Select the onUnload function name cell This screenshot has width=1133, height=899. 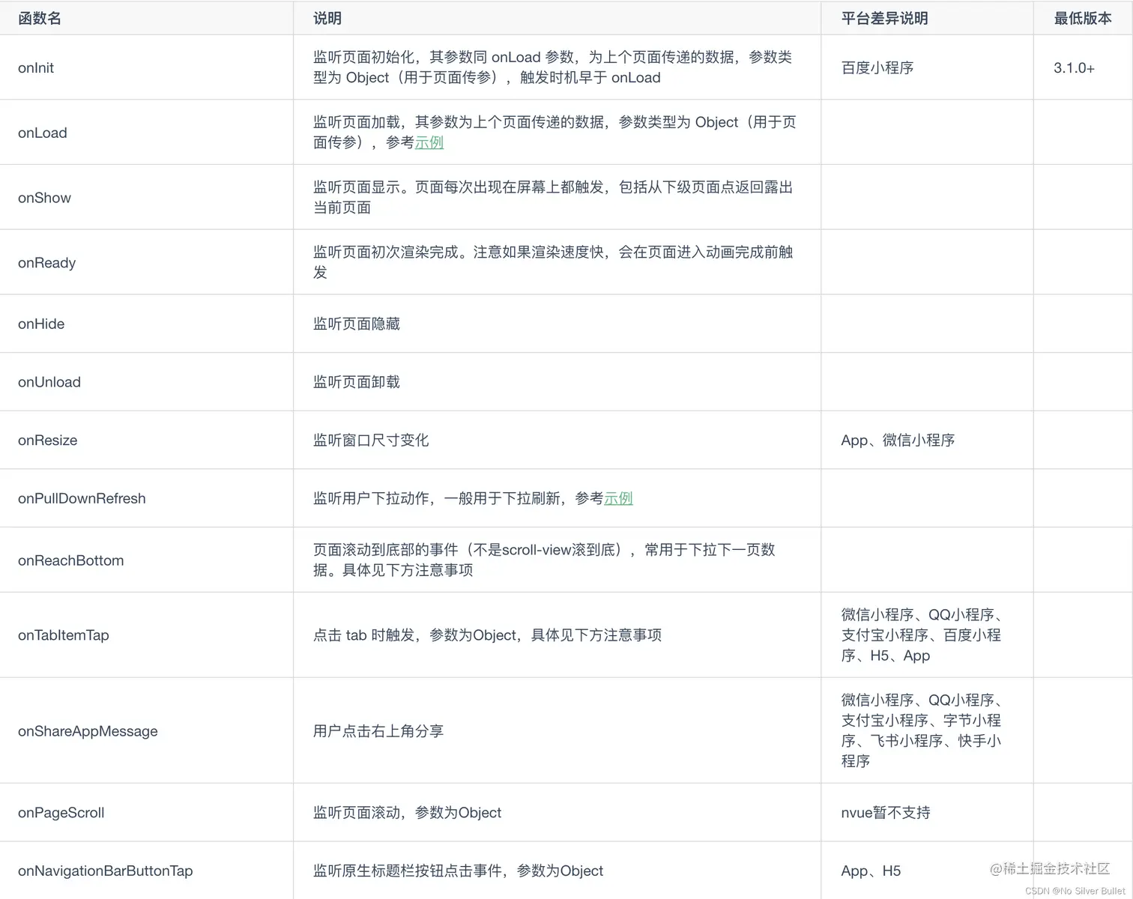(49, 382)
